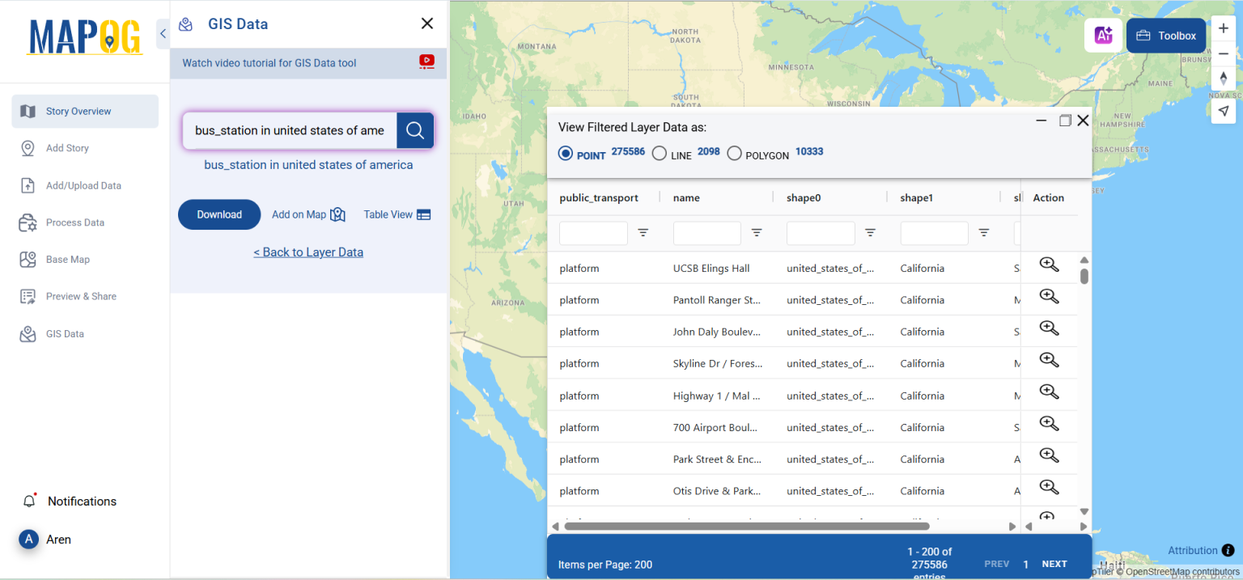1243x580 pixels.
Task: Go back to Layer Data link
Action: (x=308, y=252)
